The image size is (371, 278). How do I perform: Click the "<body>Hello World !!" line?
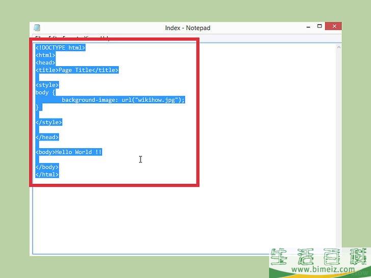[69, 152]
